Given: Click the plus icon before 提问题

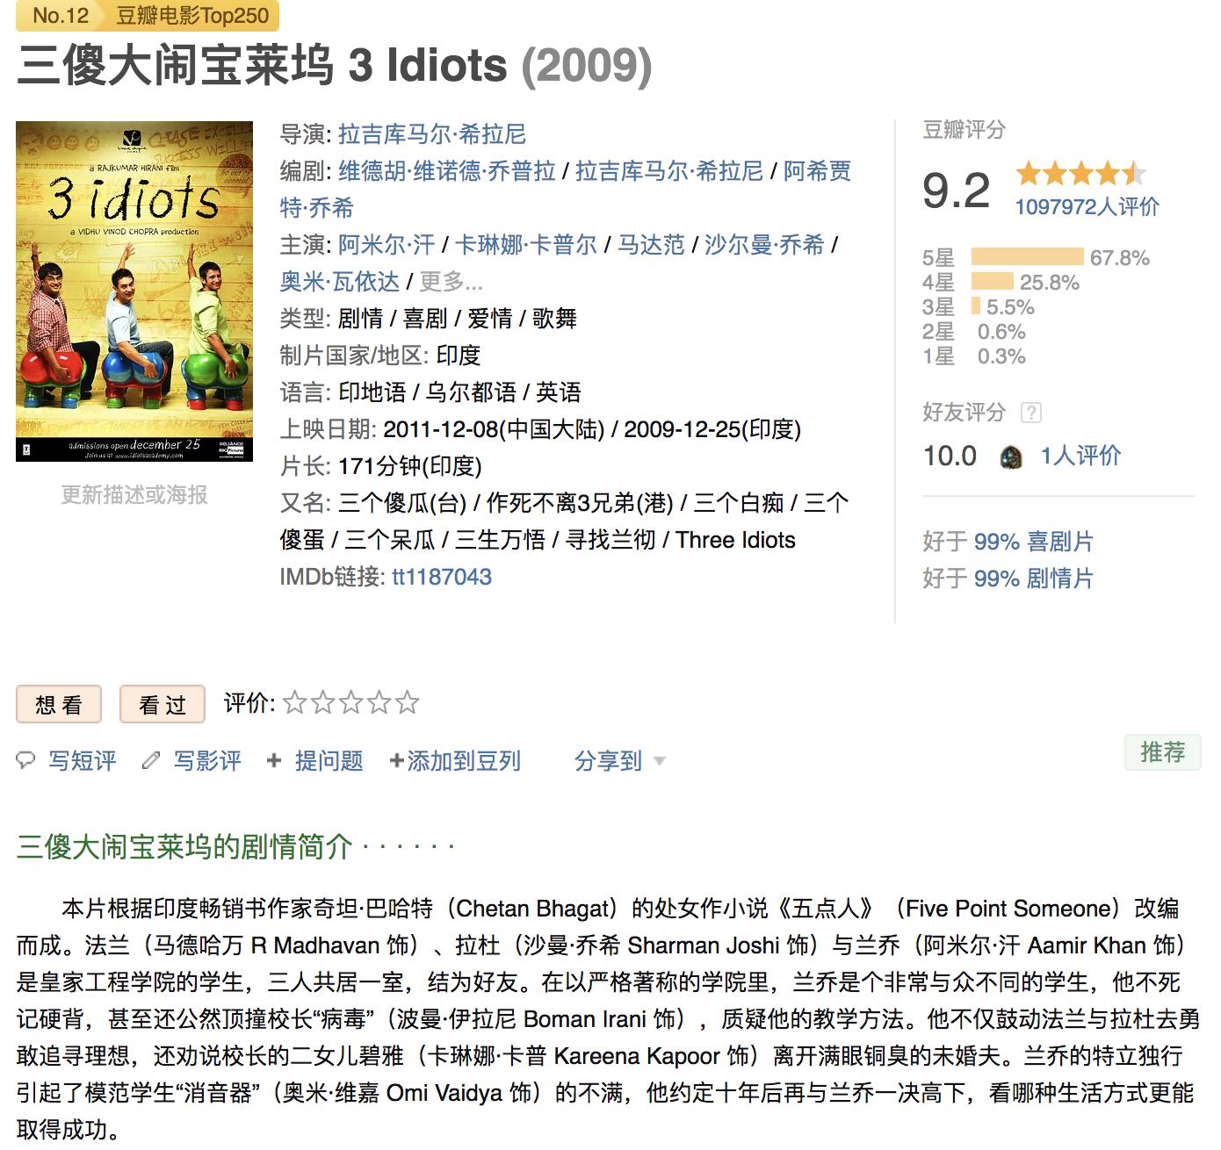Looking at the screenshot, I should coord(274,760).
